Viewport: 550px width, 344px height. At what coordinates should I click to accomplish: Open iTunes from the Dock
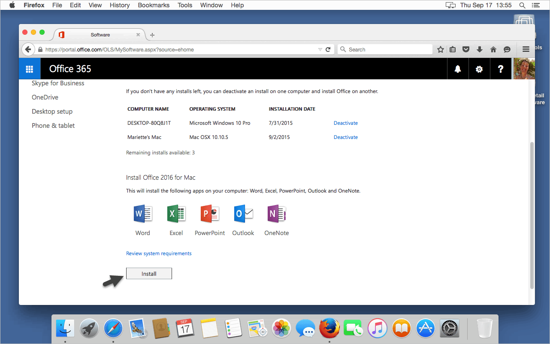click(378, 329)
